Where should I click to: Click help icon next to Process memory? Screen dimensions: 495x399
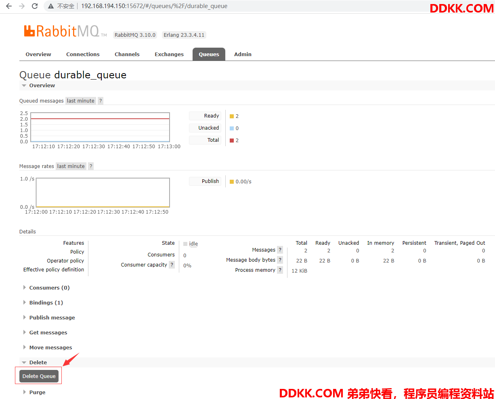(280, 270)
